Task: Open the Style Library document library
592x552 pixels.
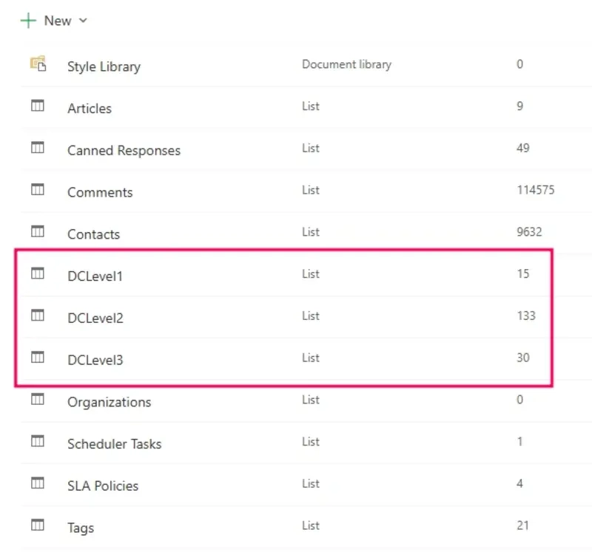Action: pyautogui.click(x=104, y=67)
